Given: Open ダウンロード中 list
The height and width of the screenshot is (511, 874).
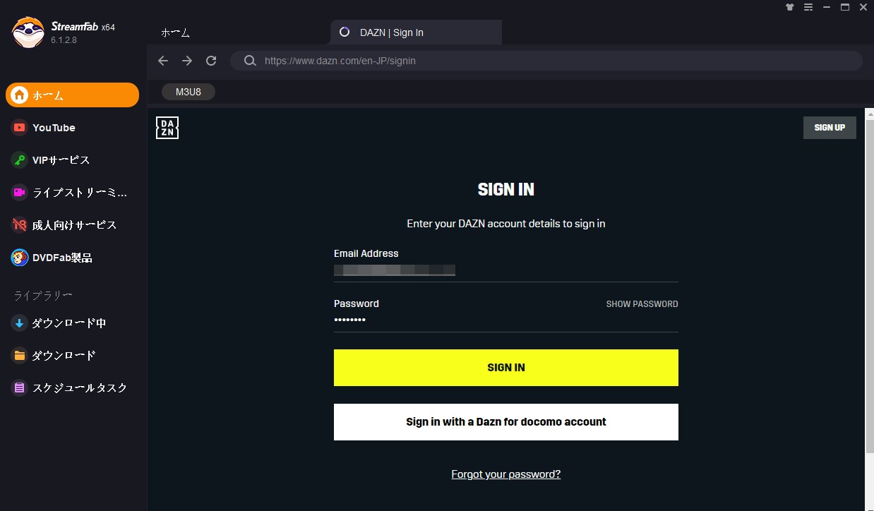Looking at the screenshot, I should coord(68,323).
